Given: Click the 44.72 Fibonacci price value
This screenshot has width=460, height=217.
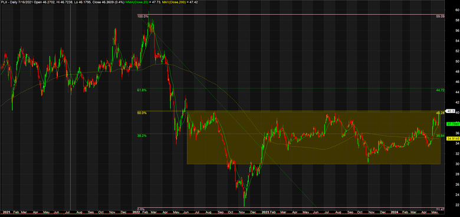Looking at the screenshot, I should (440, 91).
